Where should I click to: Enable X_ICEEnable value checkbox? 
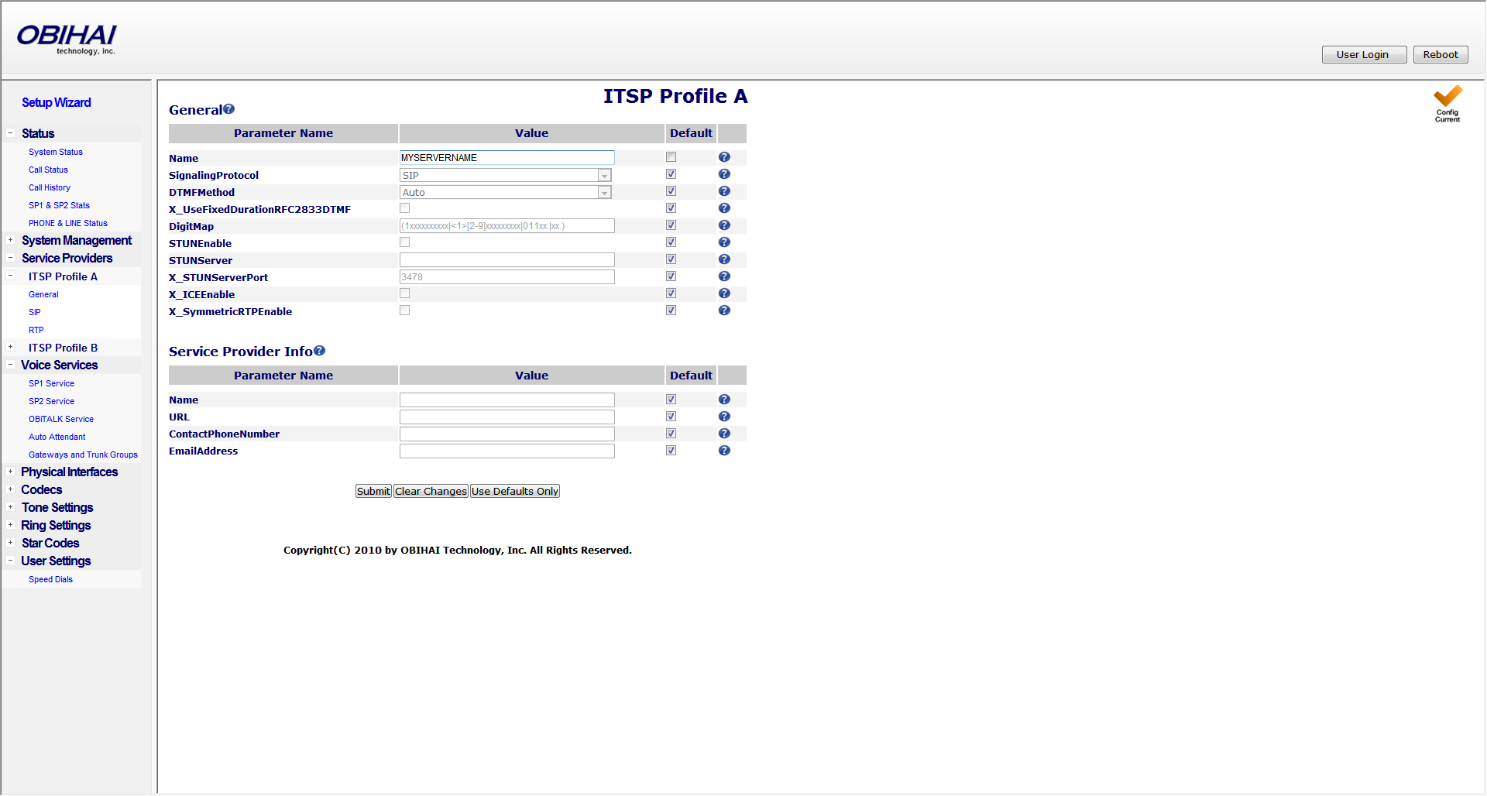click(405, 293)
